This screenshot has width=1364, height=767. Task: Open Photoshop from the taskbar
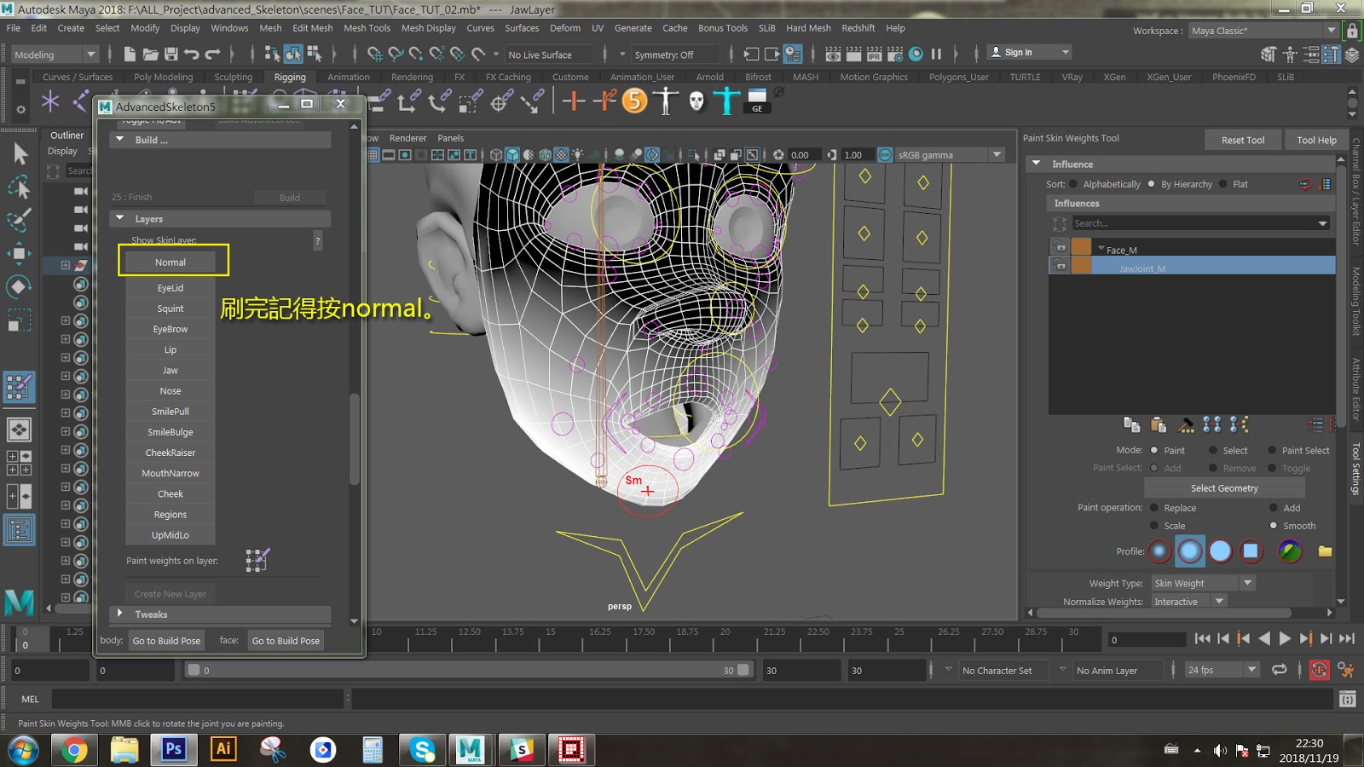(x=173, y=750)
